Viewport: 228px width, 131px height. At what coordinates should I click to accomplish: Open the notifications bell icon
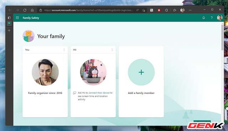pyautogui.click(x=203, y=18)
